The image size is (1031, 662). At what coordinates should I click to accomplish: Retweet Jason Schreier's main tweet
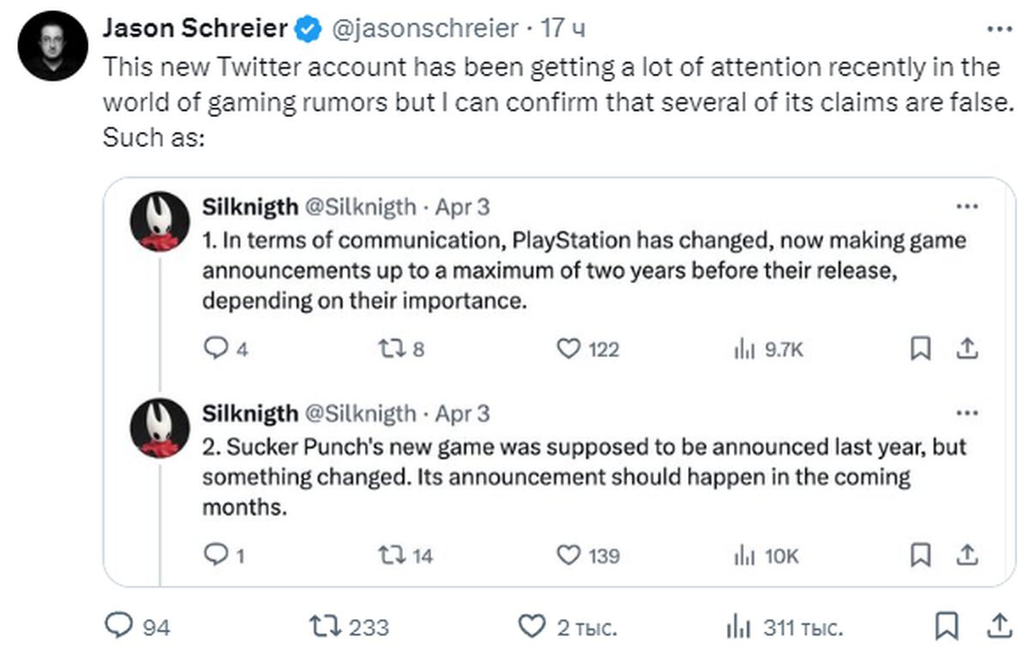click(326, 627)
